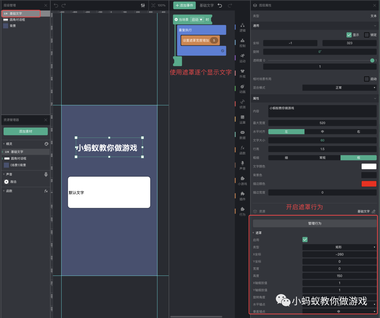Open the 运动 block category
380x318 pixels.
(242, 58)
